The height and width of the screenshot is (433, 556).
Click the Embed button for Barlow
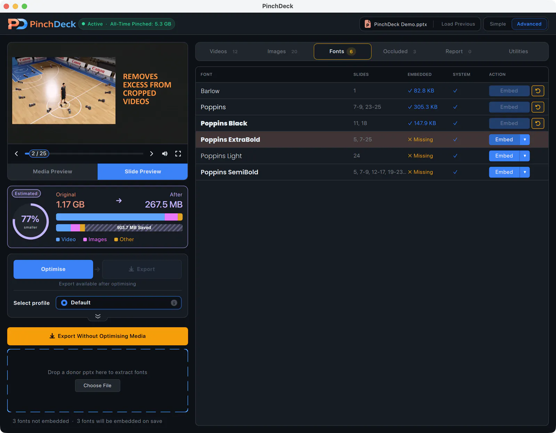coord(509,91)
